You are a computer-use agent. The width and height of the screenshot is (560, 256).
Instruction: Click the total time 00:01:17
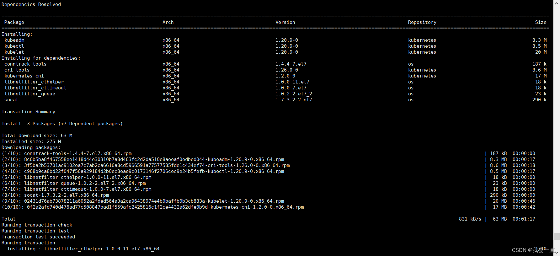pyautogui.click(x=524, y=219)
